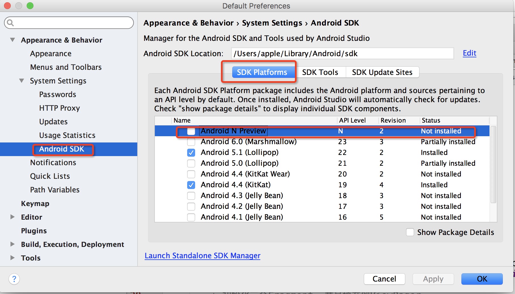
Task: Click the Edit link for SDK location
Action: [469, 53]
